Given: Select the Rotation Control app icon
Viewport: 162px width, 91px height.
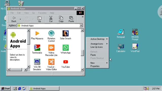Looking at the screenshot, I should click(x=51, y=33).
